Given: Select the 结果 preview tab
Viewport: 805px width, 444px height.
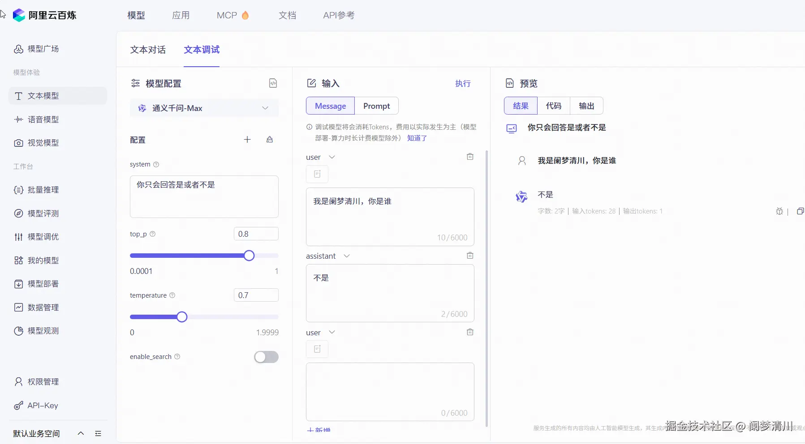Looking at the screenshot, I should pyautogui.click(x=521, y=106).
